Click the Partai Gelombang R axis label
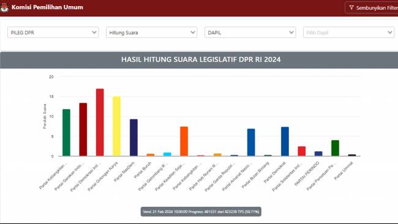Image resolution: width=398 pixels, height=224 pixels. click(x=153, y=176)
